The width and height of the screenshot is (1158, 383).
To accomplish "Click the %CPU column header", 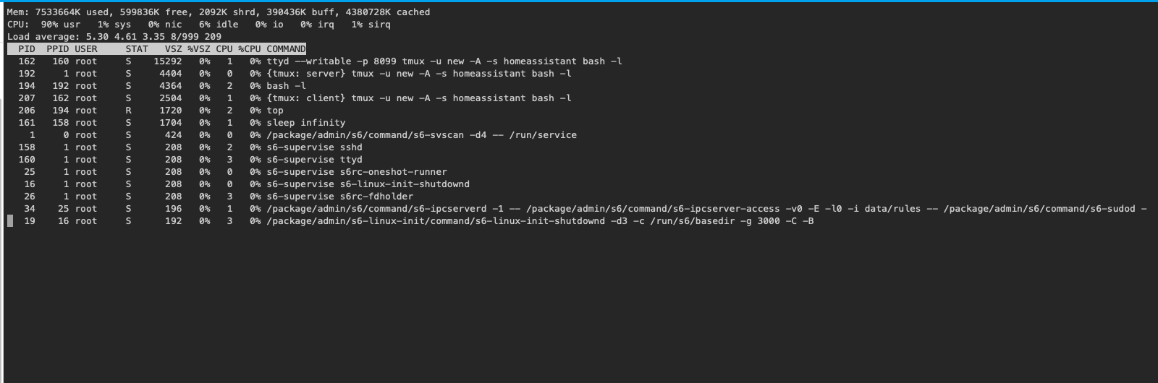I will [x=250, y=49].
